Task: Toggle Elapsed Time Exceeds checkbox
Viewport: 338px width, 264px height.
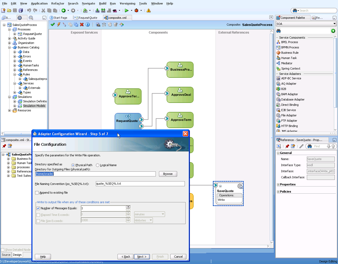Action: [x=38, y=215]
